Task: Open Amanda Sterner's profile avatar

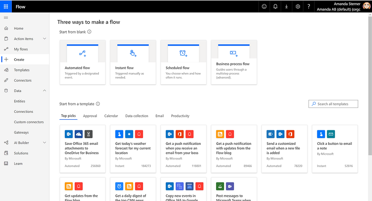Action: tap(367, 6)
